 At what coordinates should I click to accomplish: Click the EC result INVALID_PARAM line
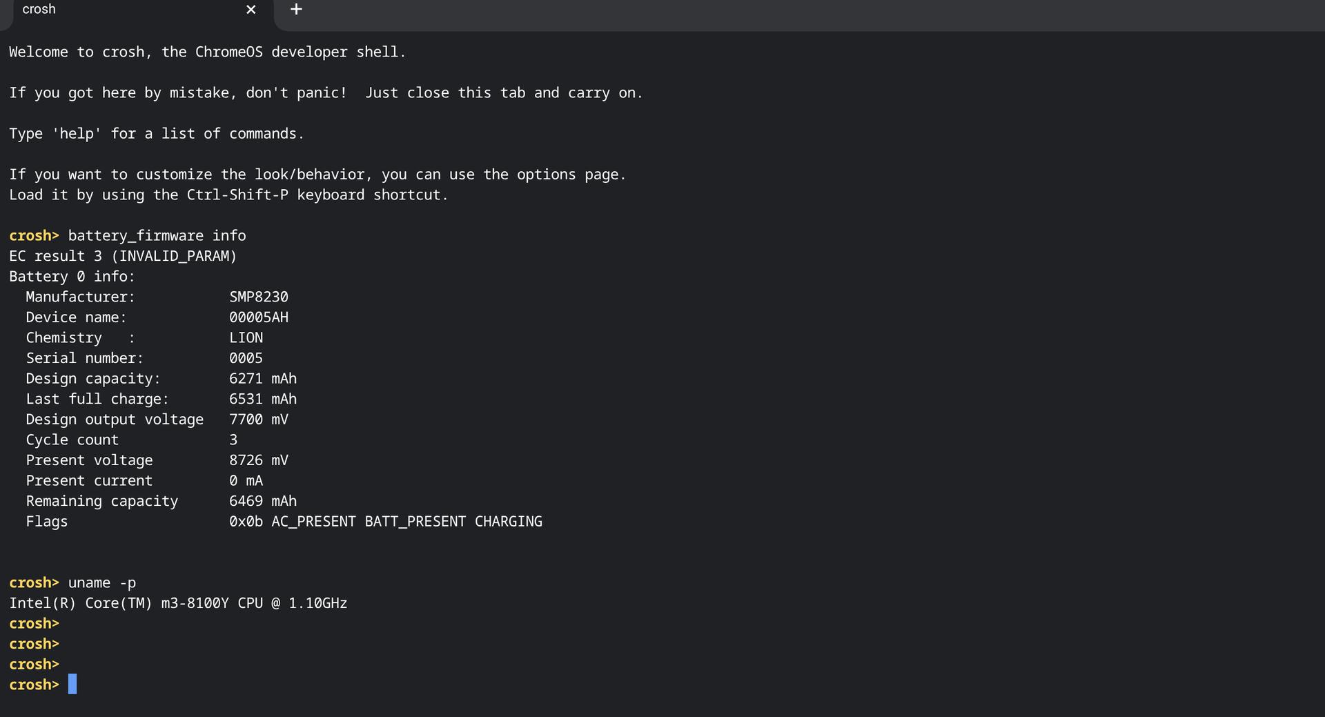pyautogui.click(x=123, y=256)
